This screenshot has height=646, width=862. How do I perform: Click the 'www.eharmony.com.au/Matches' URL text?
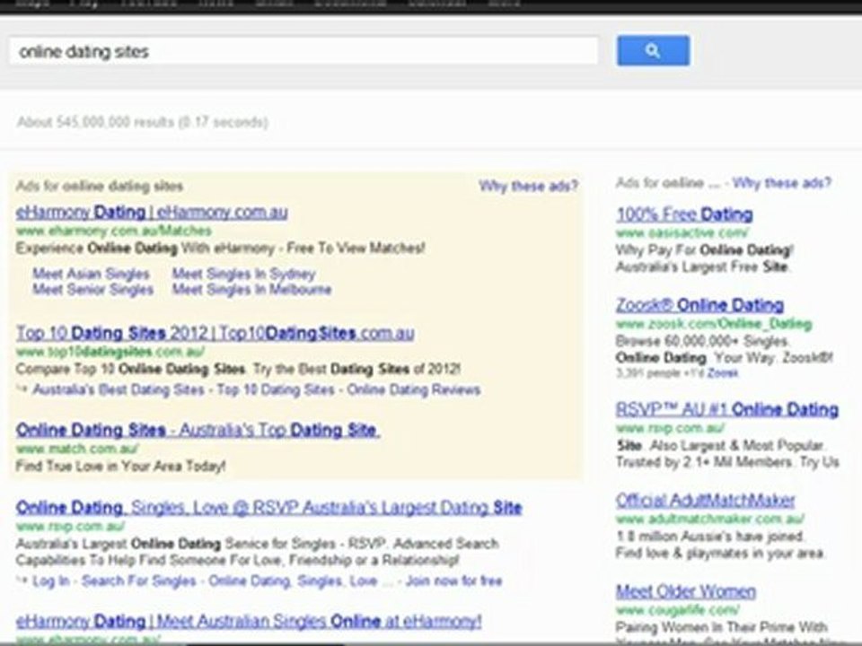(114, 231)
